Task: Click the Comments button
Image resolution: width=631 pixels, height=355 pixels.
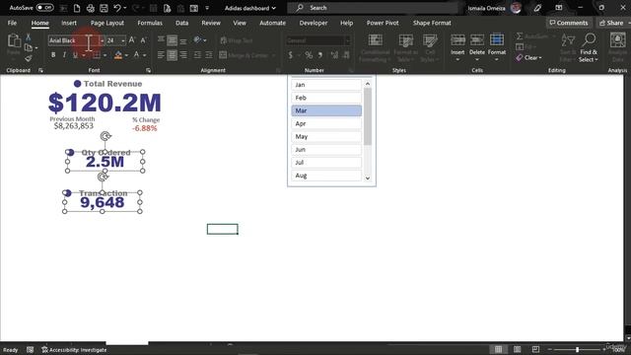Action: (x=569, y=23)
